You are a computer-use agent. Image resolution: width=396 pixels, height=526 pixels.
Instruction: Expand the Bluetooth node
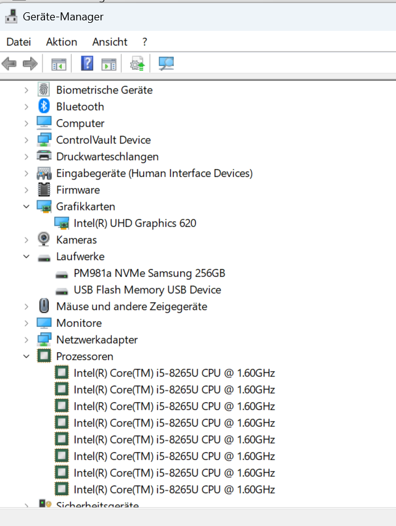(26, 107)
